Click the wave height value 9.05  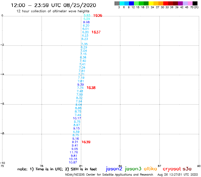[x=75, y=149]
